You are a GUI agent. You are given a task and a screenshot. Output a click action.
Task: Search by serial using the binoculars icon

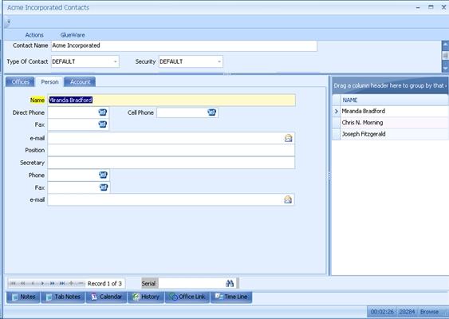(x=230, y=283)
